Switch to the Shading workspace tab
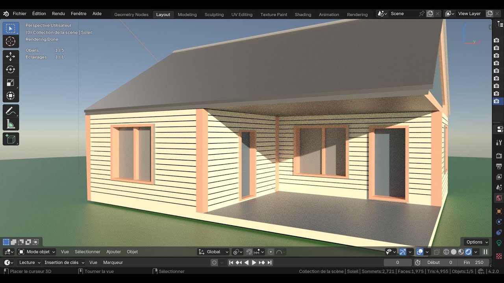This screenshot has width=504, height=283. tap(303, 15)
